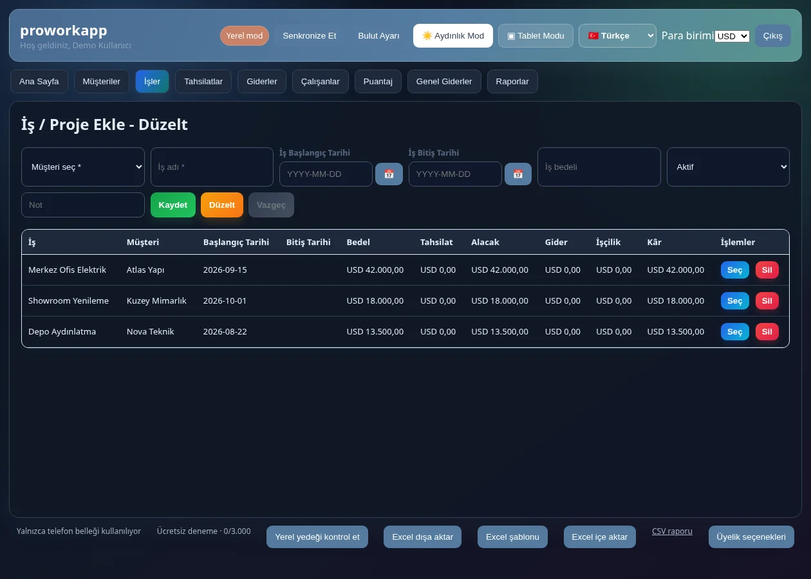The height and width of the screenshot is (579, 811).
Task: Click Senkronize Et button
Action: (x=310, y=35)
